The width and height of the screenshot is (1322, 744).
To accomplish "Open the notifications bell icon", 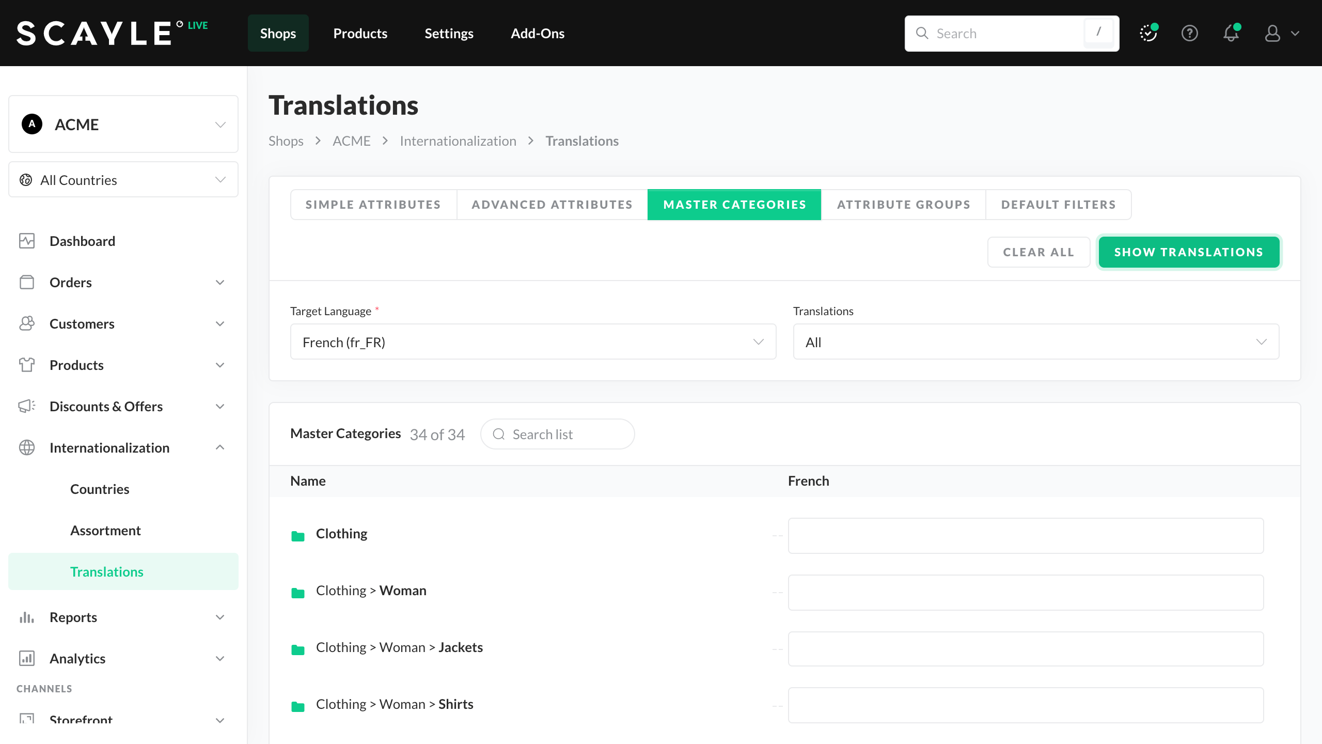I will coord(1231,34).
